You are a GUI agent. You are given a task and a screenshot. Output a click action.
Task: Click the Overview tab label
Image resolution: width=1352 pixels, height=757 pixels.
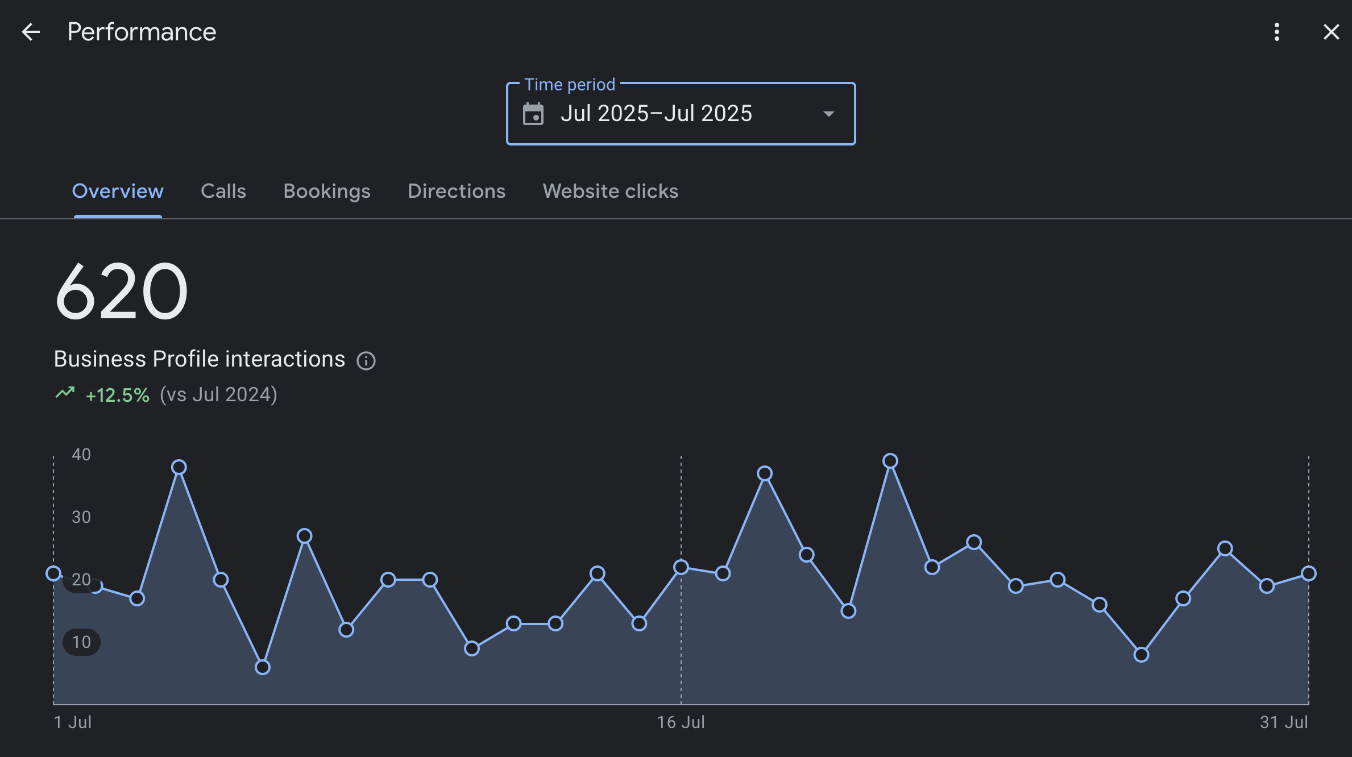117,191
